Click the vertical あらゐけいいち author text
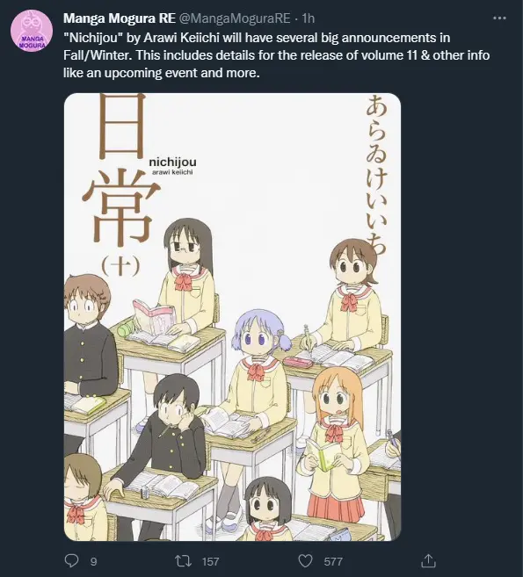523x577 pixels. tap(376, 175)
